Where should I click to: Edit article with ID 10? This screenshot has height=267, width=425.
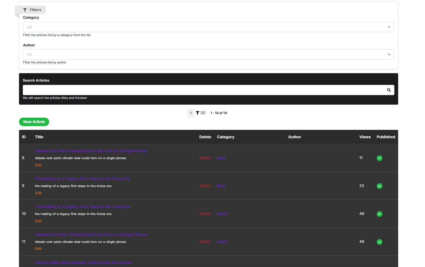38,221
